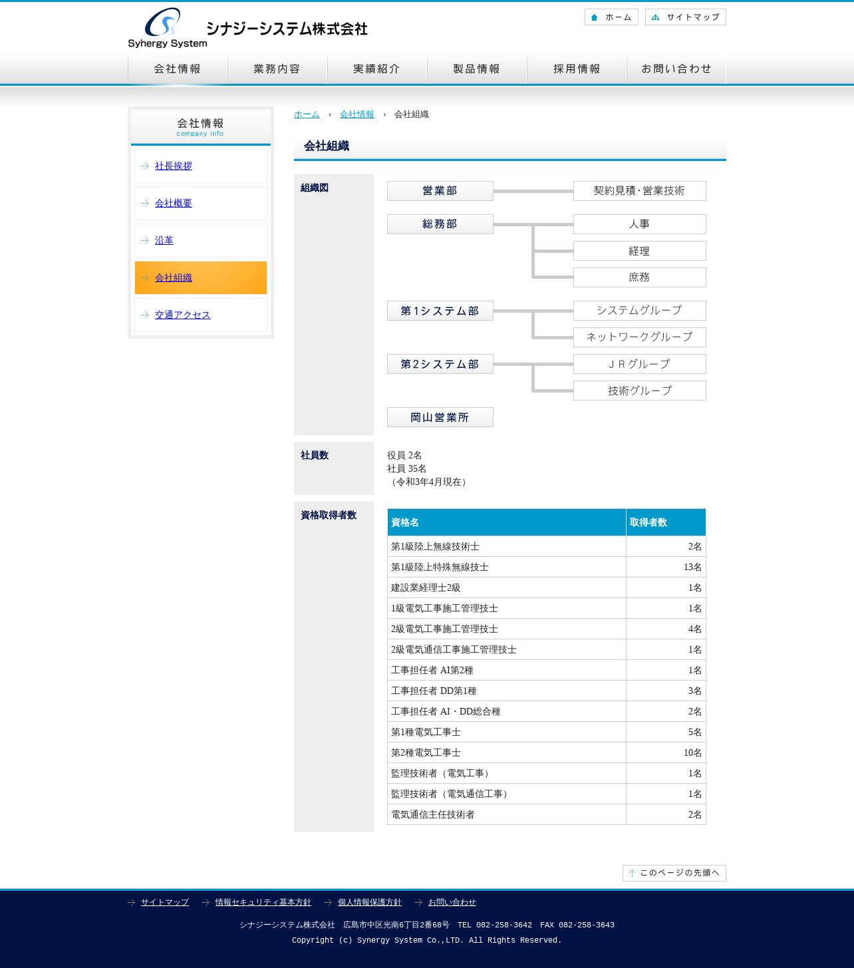Viewport: 854px width, 968px height.
Task: Click the 経理 org chart box
Action: (x=640, y=251)
